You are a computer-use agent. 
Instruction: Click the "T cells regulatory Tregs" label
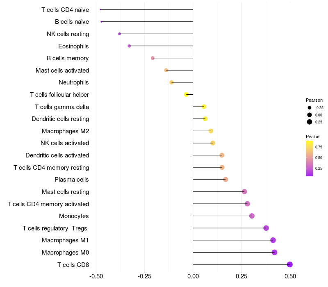tap(55, 228)
